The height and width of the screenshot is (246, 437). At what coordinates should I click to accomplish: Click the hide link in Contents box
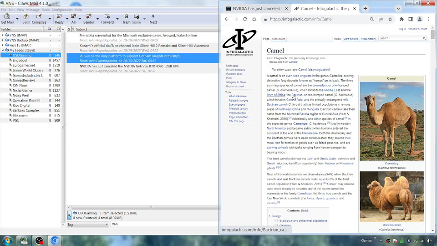(305, 210)
